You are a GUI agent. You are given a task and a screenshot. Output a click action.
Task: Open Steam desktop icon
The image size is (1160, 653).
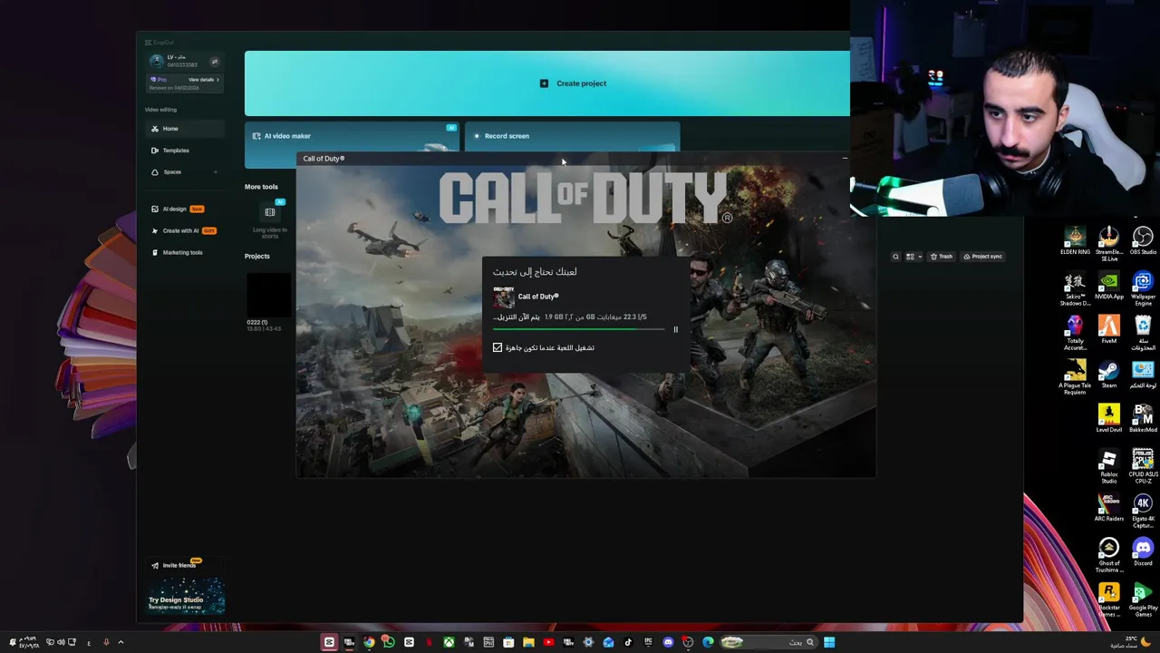pyautogui.click(x=1108, y=375)
